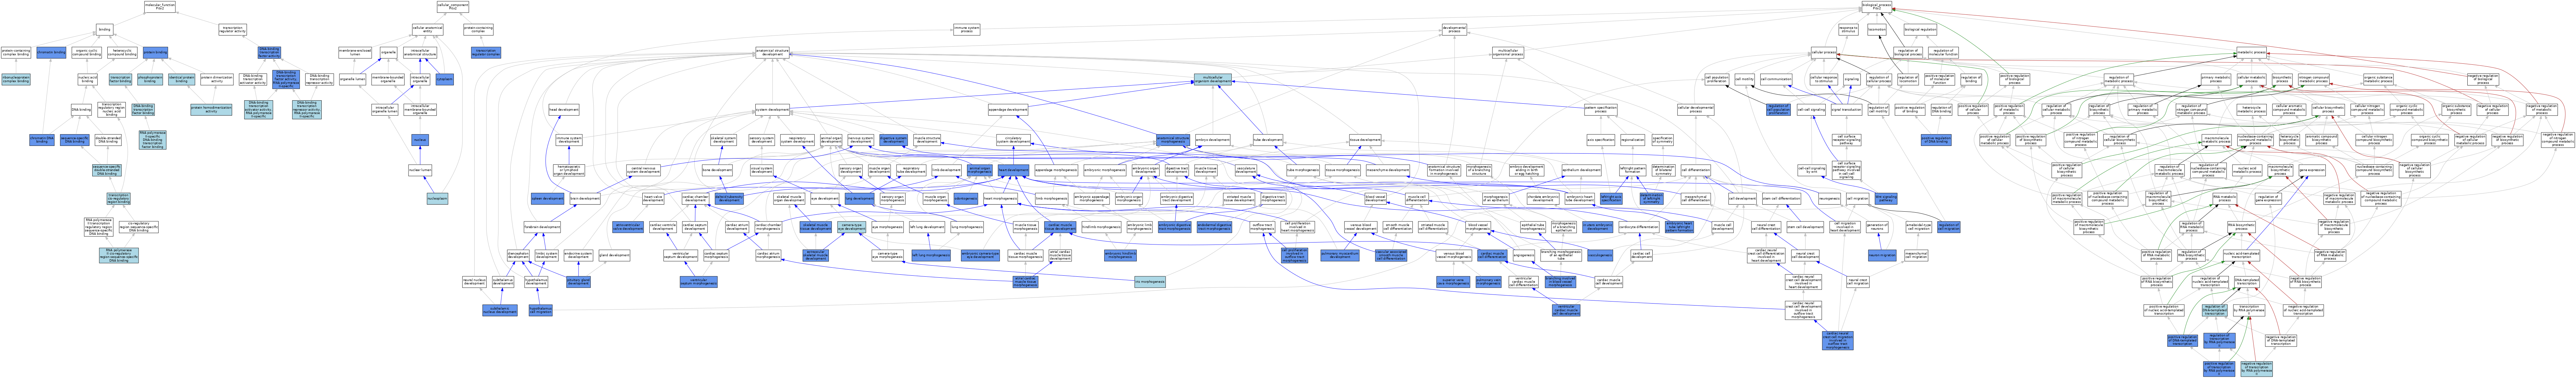Click the 'skeletal system development' node
The image size is (2576, 378).
tap(724, 140)
